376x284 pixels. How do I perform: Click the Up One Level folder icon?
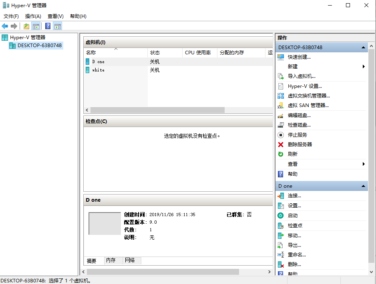tap(26, 26)
